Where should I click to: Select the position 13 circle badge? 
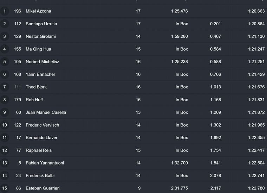point(5,163)
